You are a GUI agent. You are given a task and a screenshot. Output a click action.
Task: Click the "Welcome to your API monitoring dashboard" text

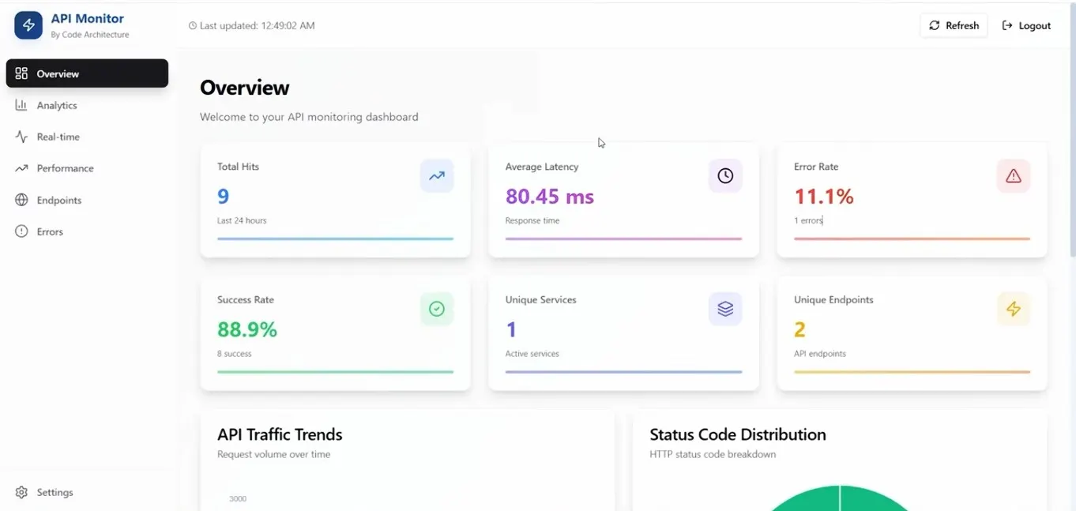(x=309, y=117)
